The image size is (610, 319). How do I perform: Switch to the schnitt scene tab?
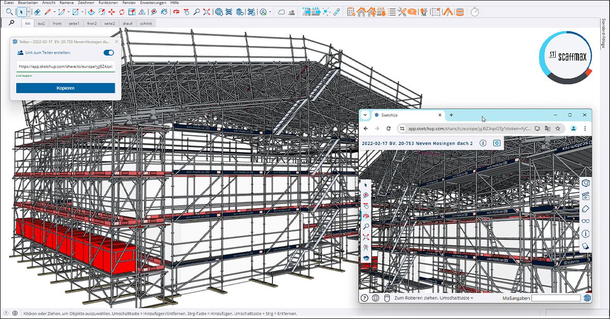(146, 23)
